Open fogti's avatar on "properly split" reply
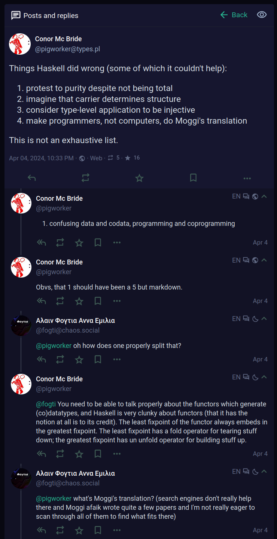Image resolution: width=277 pixels, height=539 pixels. pos(21,325)
